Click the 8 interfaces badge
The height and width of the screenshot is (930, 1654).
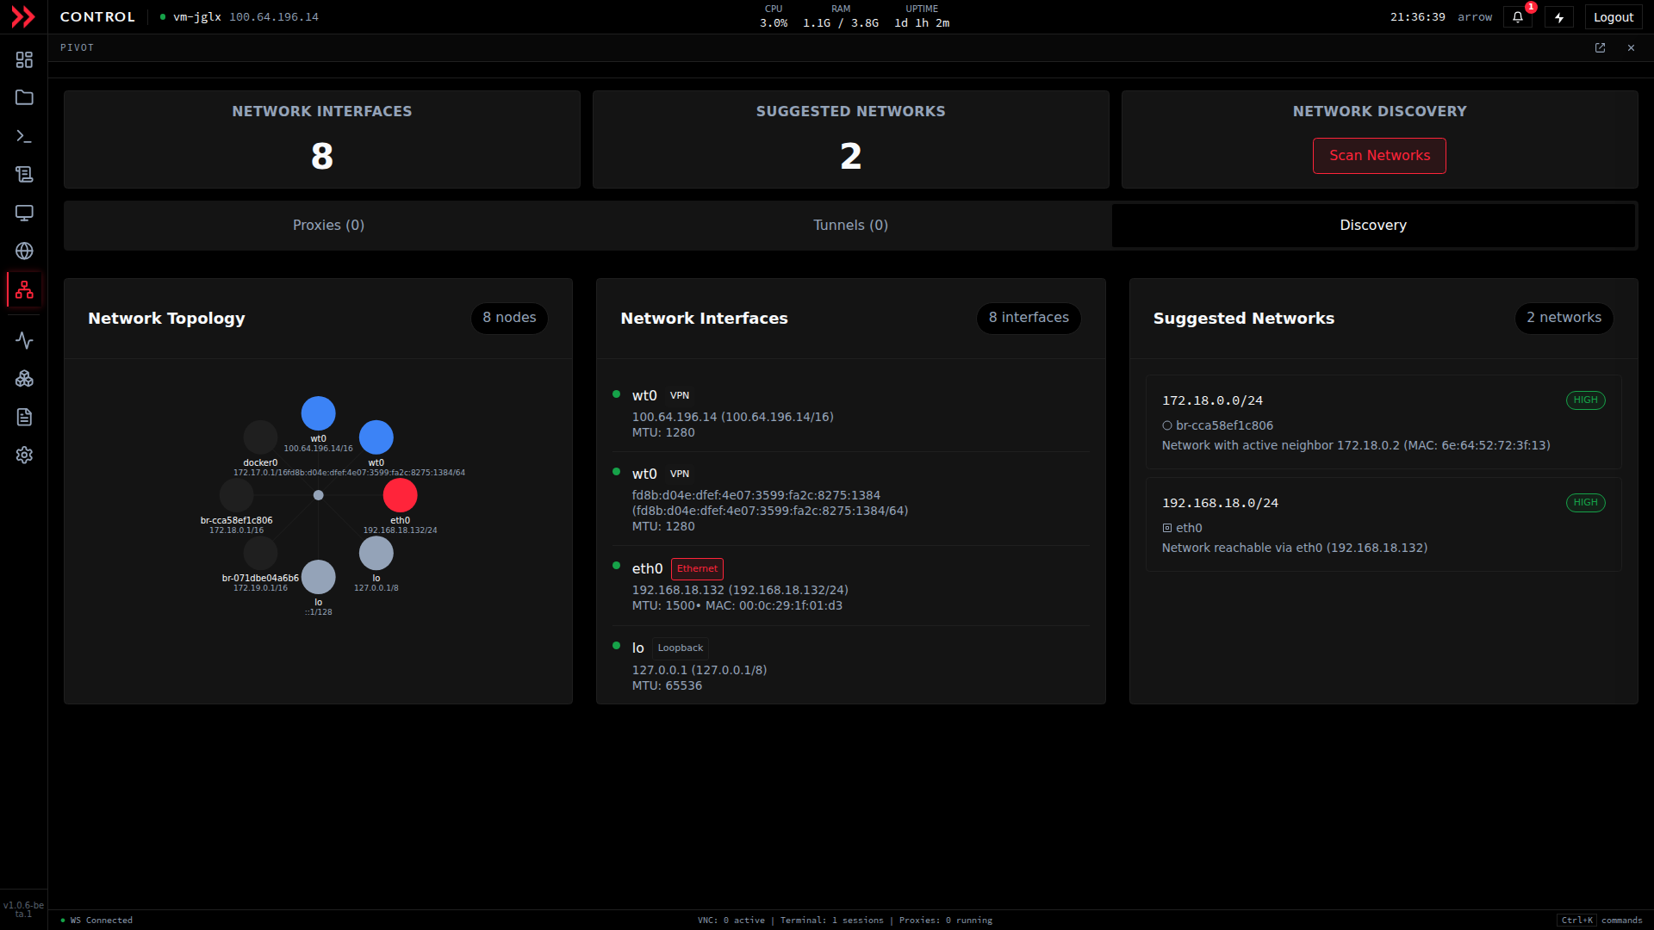pos(1029,318)
